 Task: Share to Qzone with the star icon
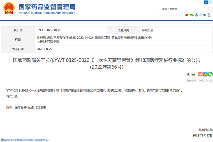(x=205, y=74)
